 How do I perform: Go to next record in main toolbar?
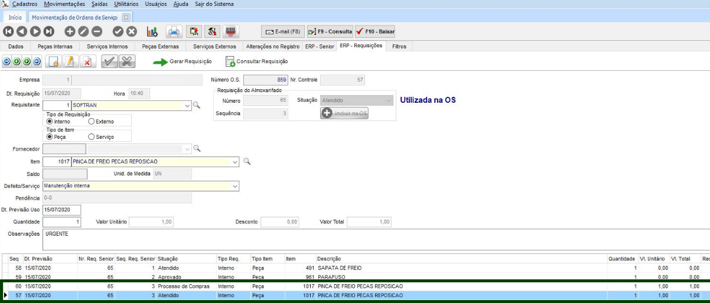pyautogui.click(x=35, y=31)
